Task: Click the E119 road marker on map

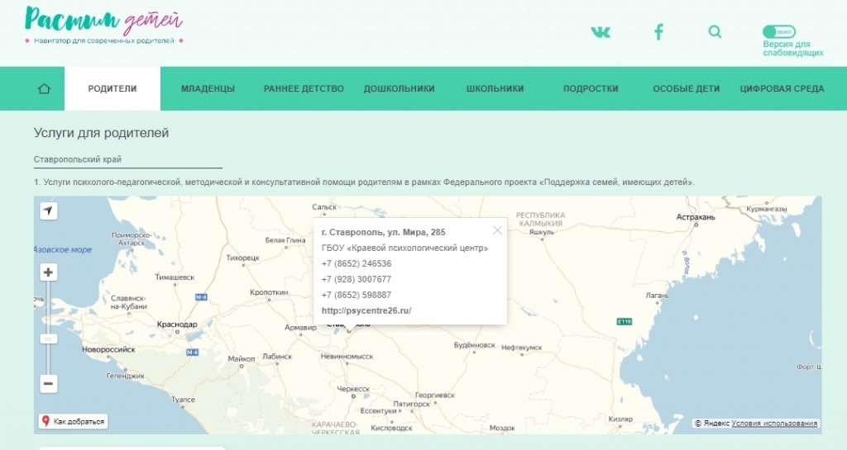Action: pos(624,322)
